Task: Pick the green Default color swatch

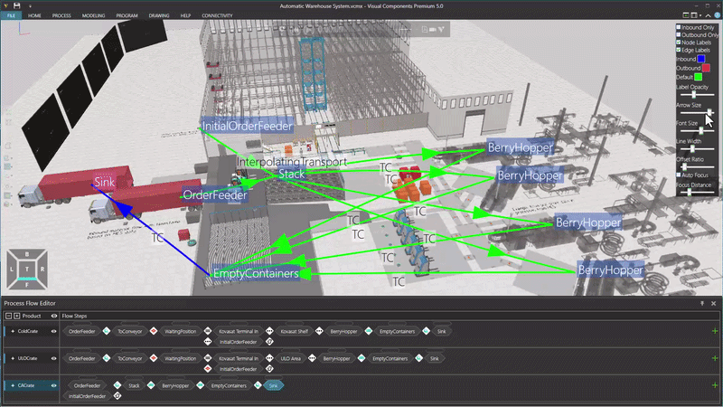Action: [698, 77]
